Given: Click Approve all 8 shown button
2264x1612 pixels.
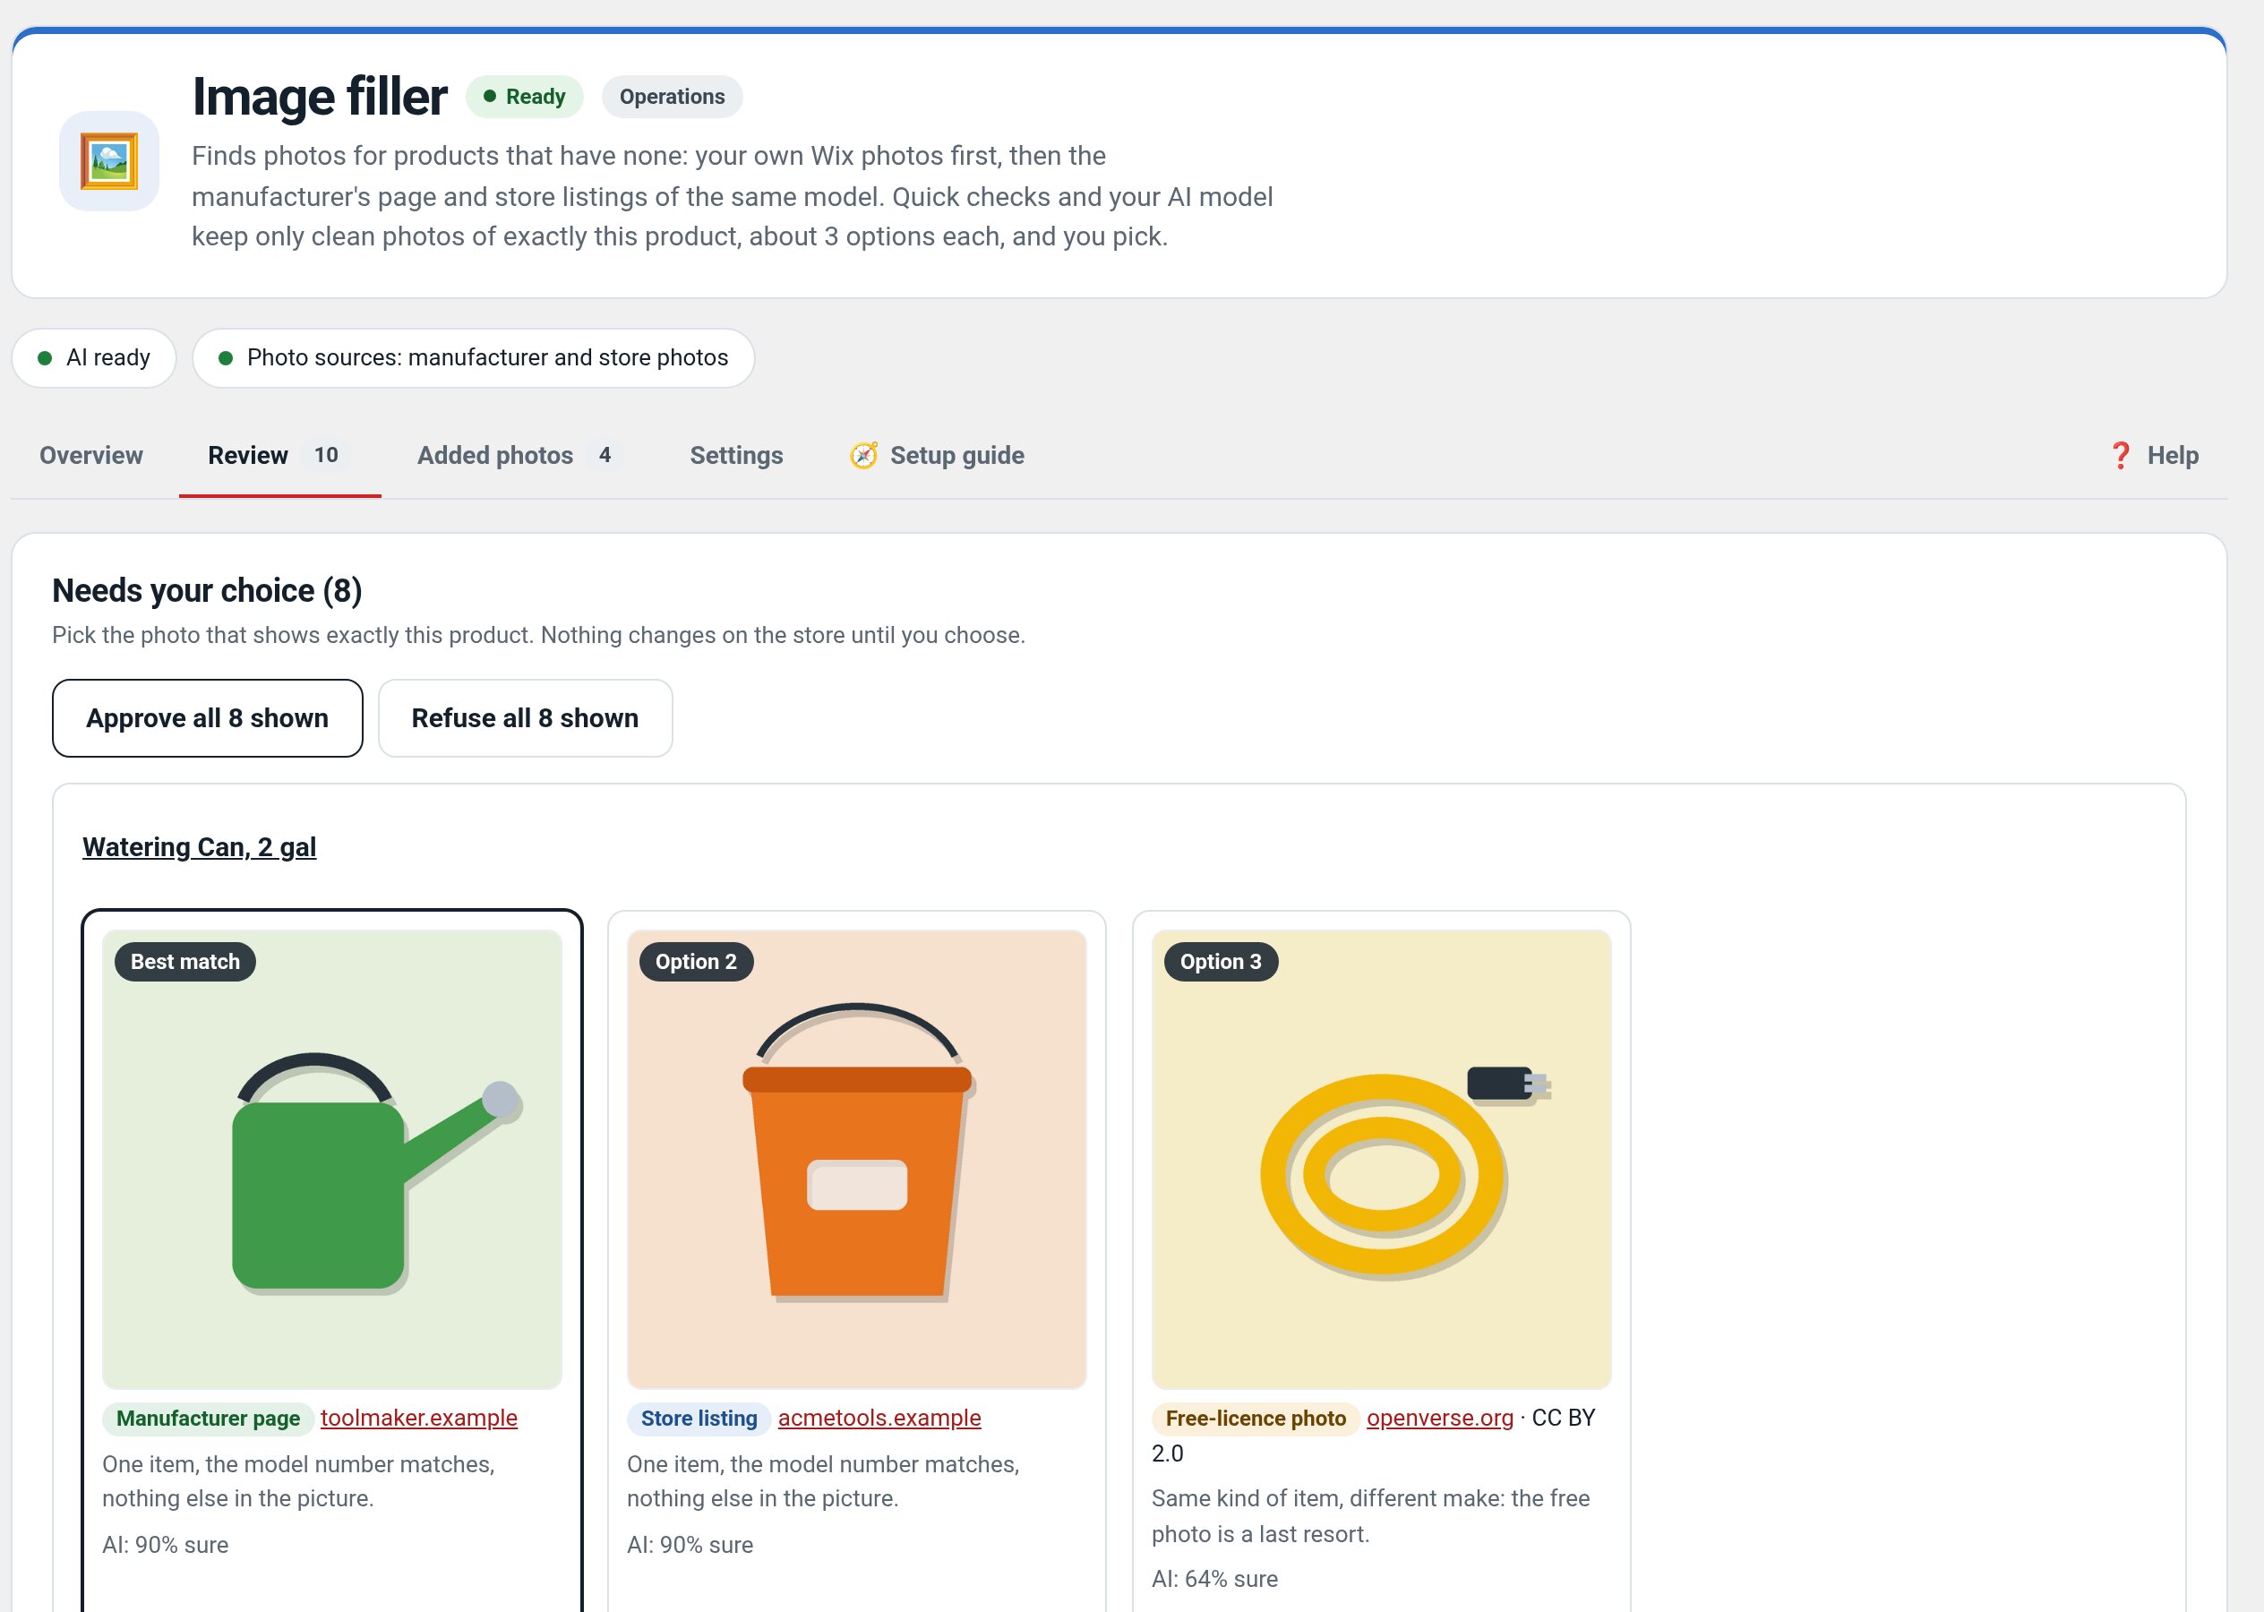Looking at the screenshot, I should pyautogui.click(x=208, y=717).
